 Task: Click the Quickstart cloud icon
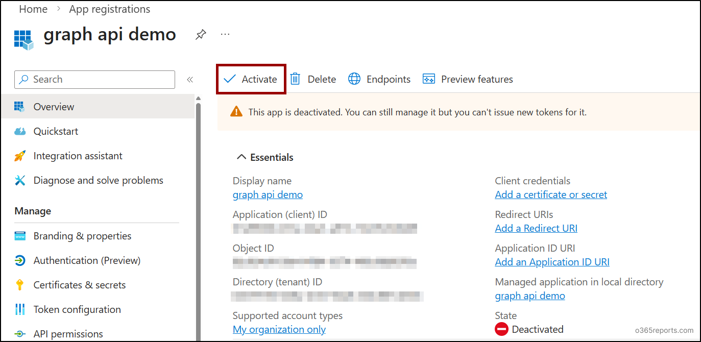click(20, 131)
